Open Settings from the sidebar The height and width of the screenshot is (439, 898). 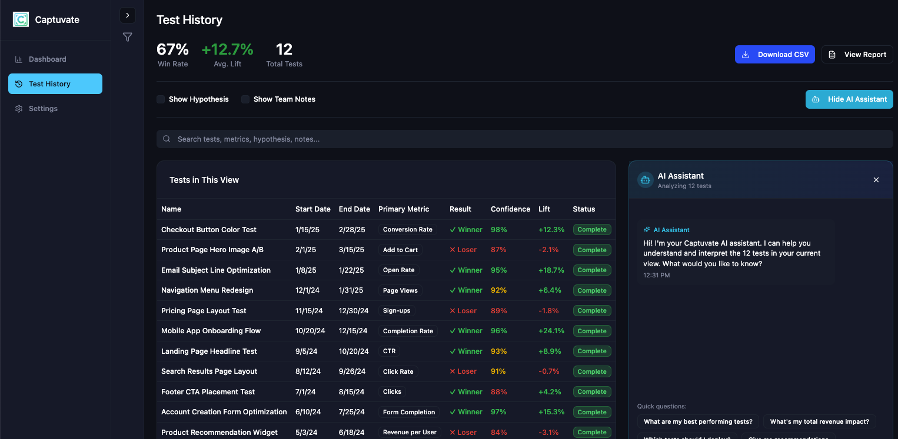[42, 108]
